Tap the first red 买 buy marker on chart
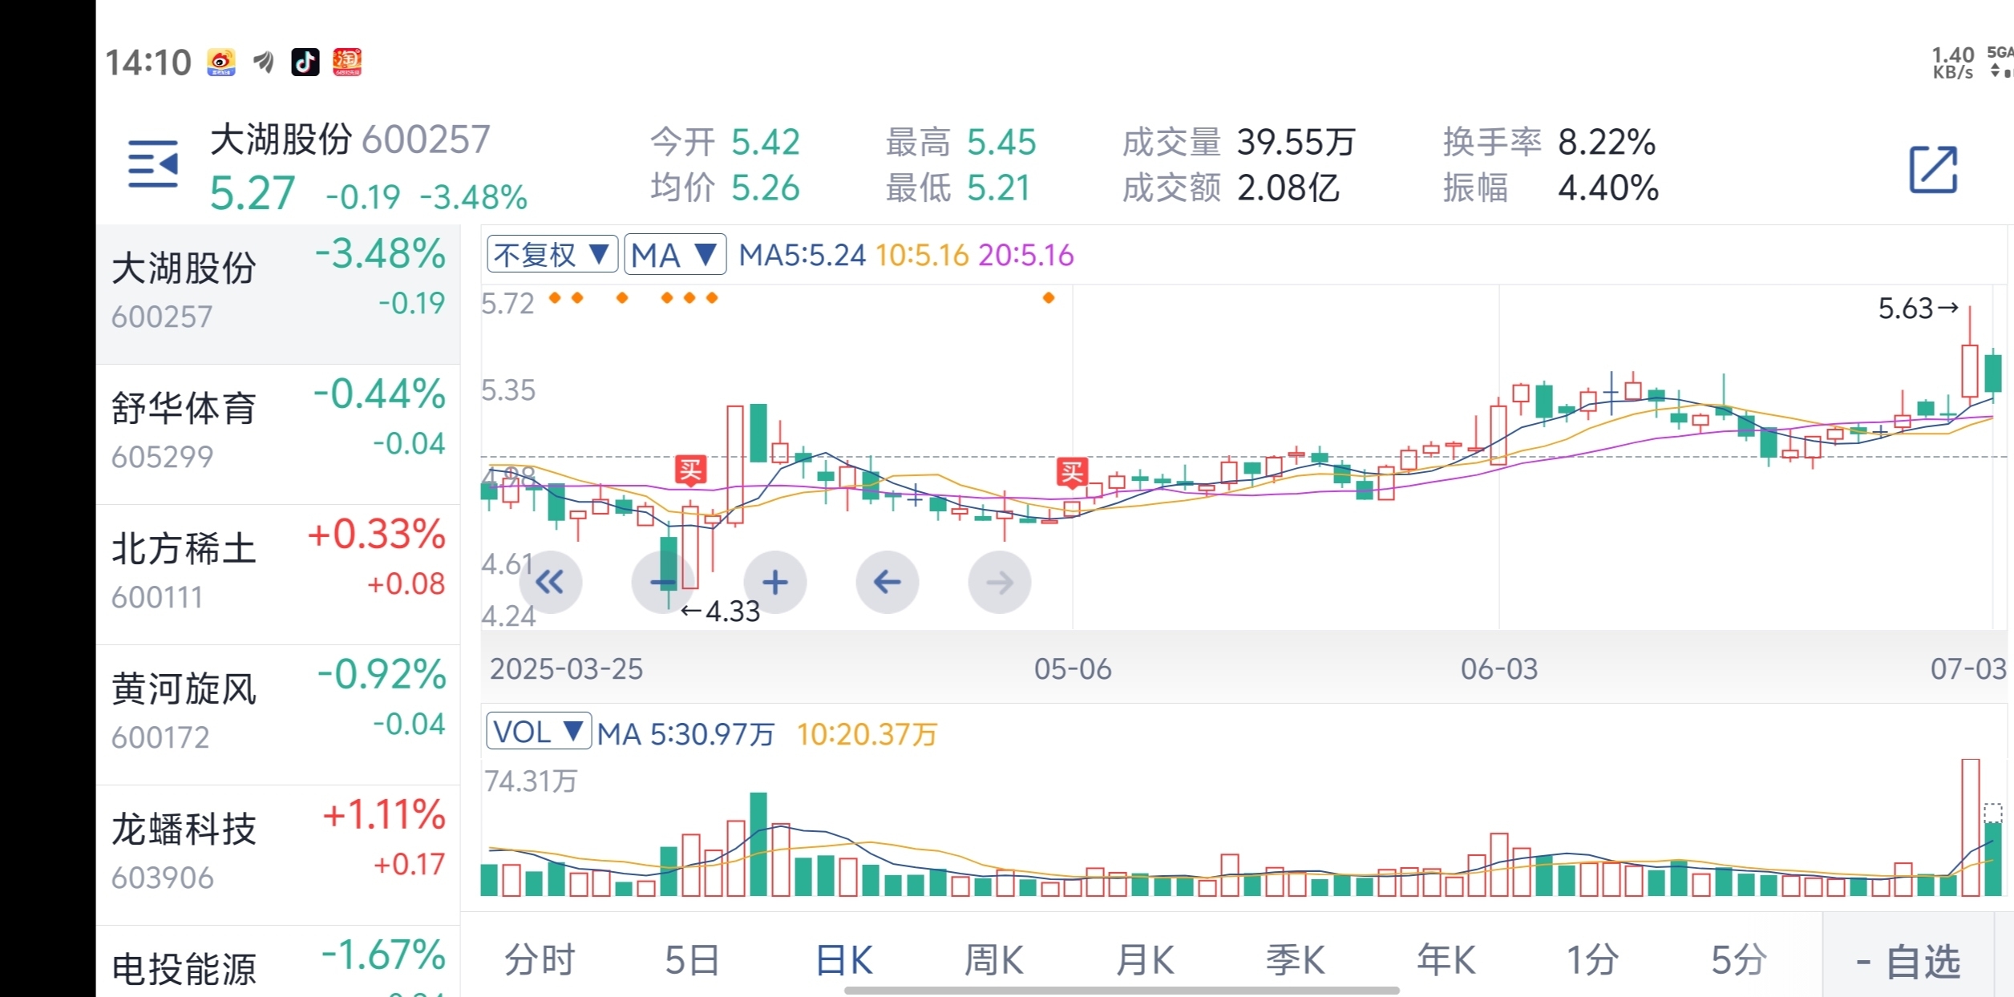Viewport: 2014px width, 997px height. (690, 470)
